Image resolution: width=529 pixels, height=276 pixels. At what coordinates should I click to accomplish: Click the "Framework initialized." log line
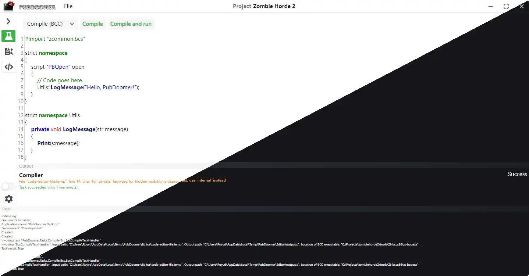[x=17, y=220]
